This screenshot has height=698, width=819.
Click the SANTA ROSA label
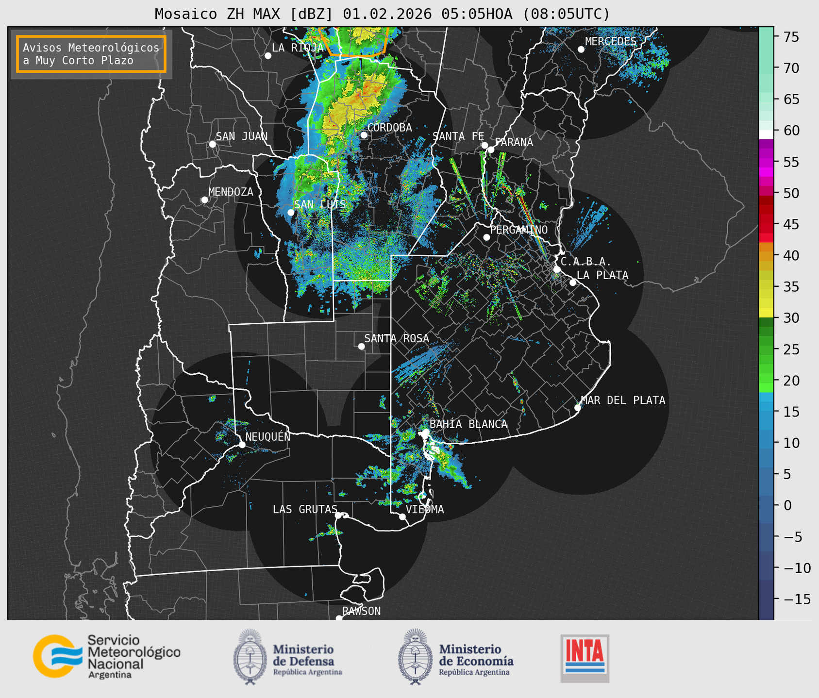pyautogui.click(x=397, y=338)
